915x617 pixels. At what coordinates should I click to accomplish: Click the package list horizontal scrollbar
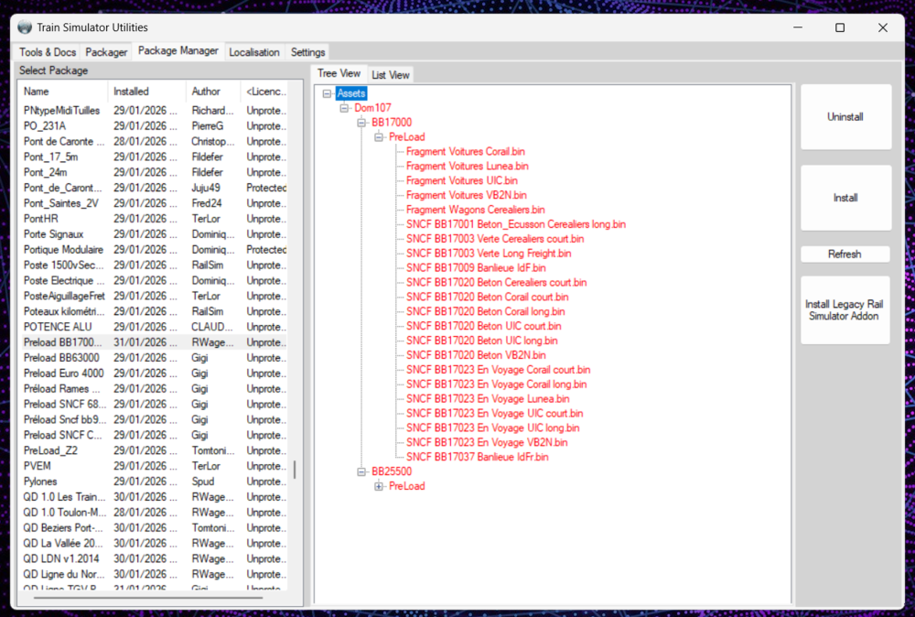(x=148, y=598)
